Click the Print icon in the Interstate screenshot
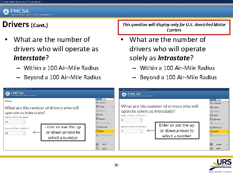Image resolution: width=233 pixels, height=174 pixels. (97, 144)
